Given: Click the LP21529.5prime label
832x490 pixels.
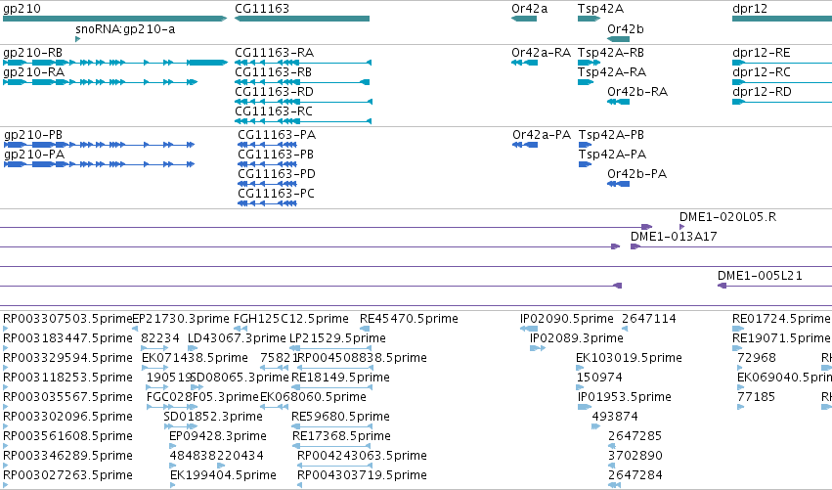Looking at the screenshot, I should [337, 338].
